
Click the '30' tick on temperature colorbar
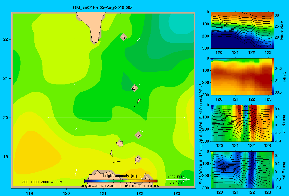click(277, 16)
